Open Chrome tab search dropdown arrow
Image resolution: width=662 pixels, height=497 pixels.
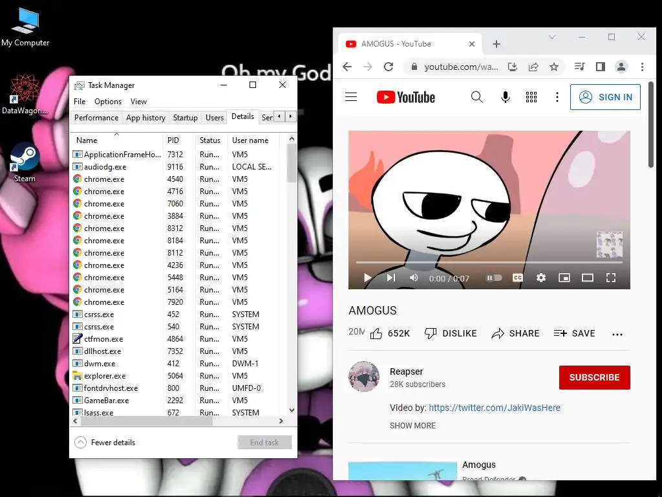[x=552, y=37]
